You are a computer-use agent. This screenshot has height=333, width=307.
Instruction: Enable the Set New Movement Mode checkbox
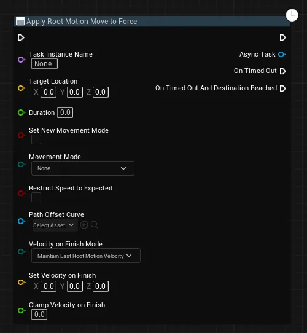tap(36, 139)
